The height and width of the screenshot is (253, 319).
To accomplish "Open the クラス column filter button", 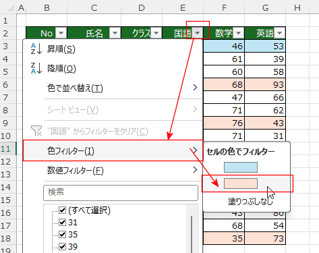I will (x=156, y=33).
